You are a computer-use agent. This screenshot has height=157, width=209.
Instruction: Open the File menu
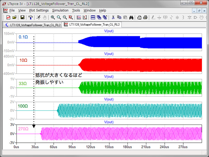[12, 10]
